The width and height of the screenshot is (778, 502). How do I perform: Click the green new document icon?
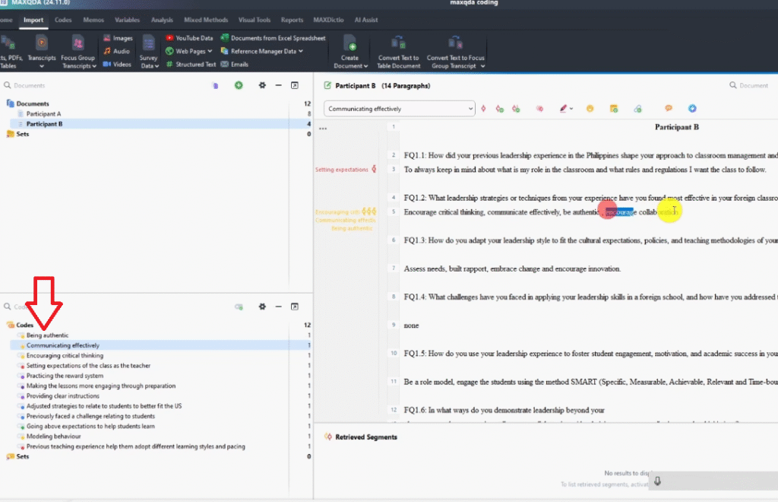coord(239,86)
